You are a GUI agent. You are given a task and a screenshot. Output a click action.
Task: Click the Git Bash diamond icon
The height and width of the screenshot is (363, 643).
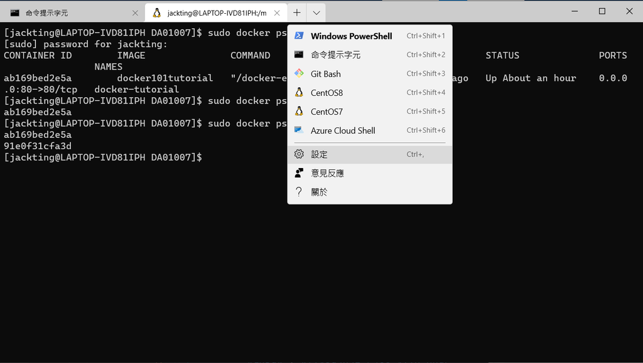299,73
